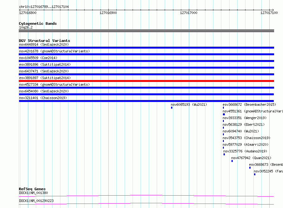Image resolution: width=283 pixels, height=208 pixels.
Task: Open variant nsv3933351 (Wenger2019) label
Action: 245,118
